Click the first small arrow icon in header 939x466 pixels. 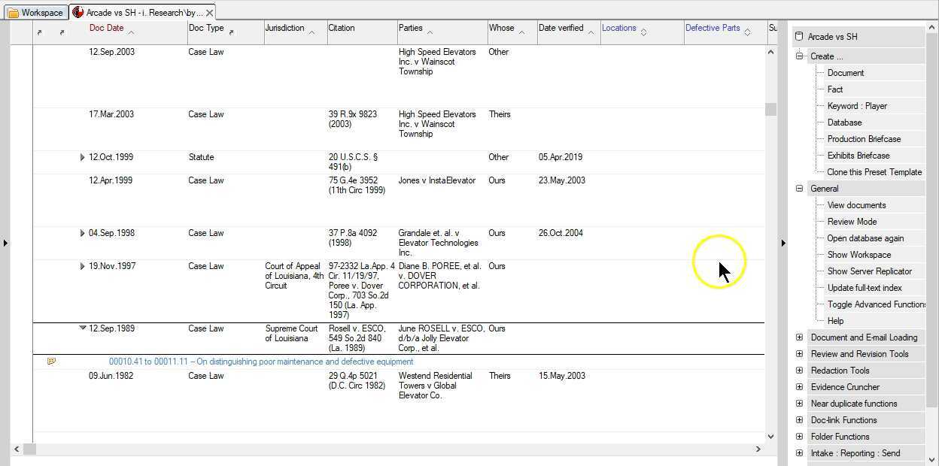point(40,32)
